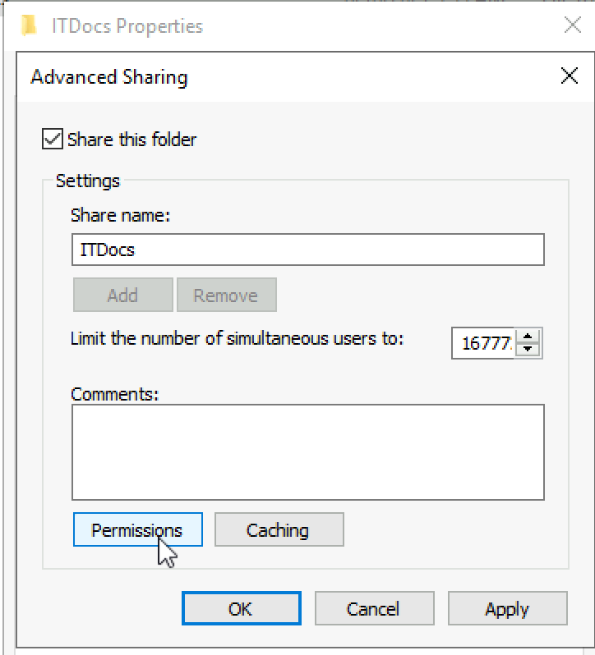Image resolution: width=595 pixels, height=655 pixels.
Task: Click the ITDocs folder icon in title bar
Action: coord(29,25)
